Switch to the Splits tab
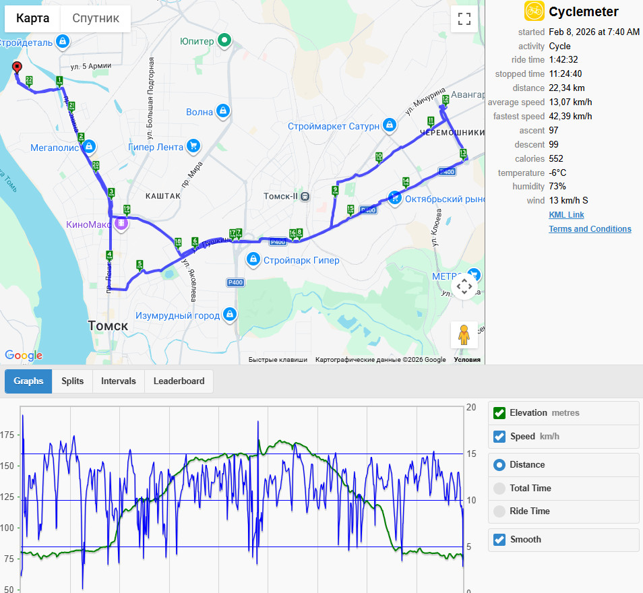643x593 pixels. point(73,381)
